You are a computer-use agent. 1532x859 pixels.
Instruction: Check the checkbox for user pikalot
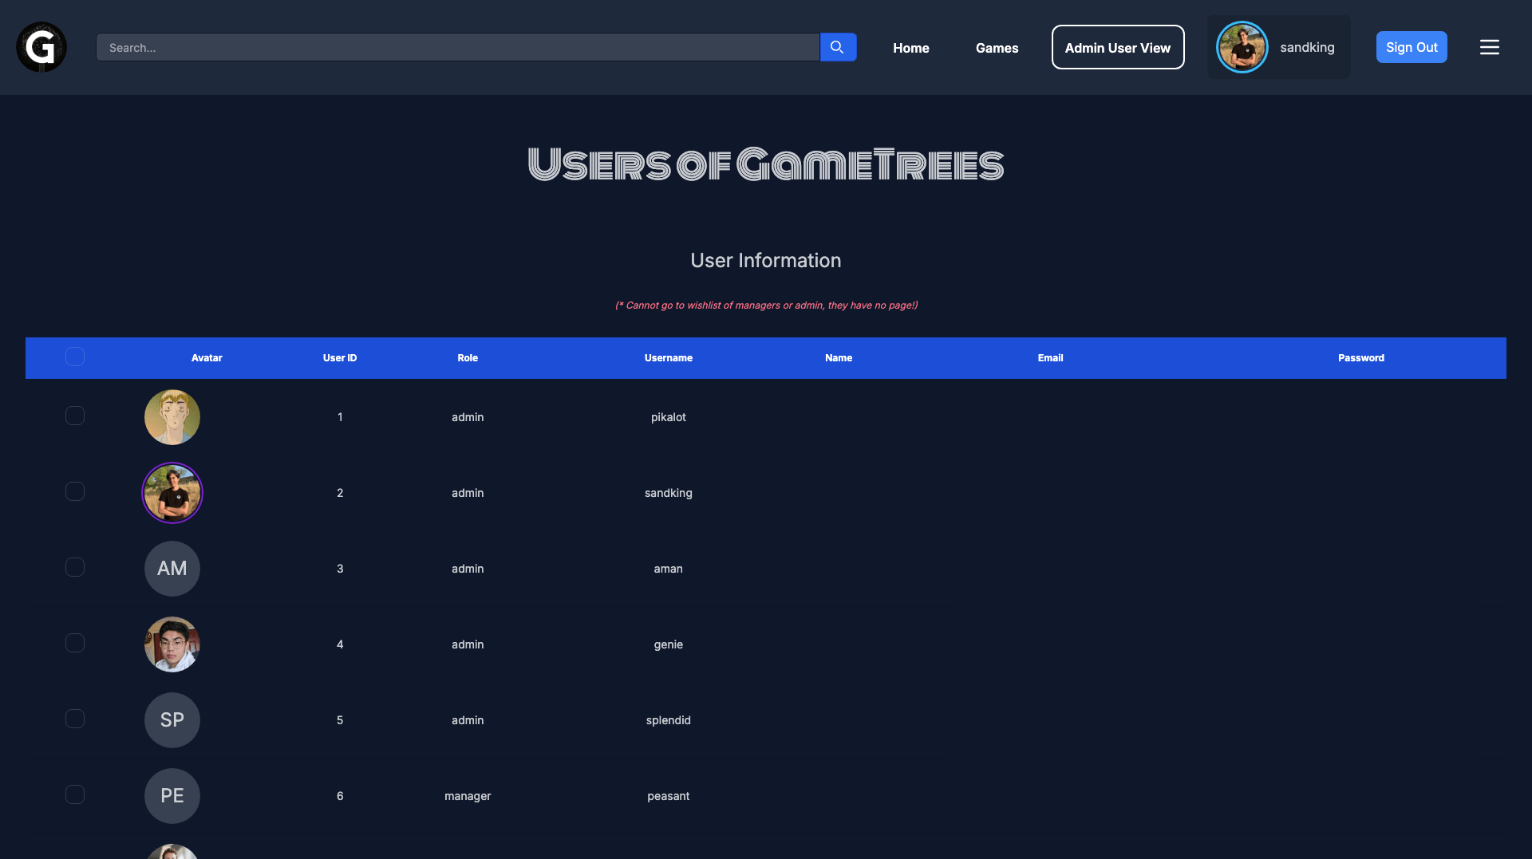click(x=74, y=416)
